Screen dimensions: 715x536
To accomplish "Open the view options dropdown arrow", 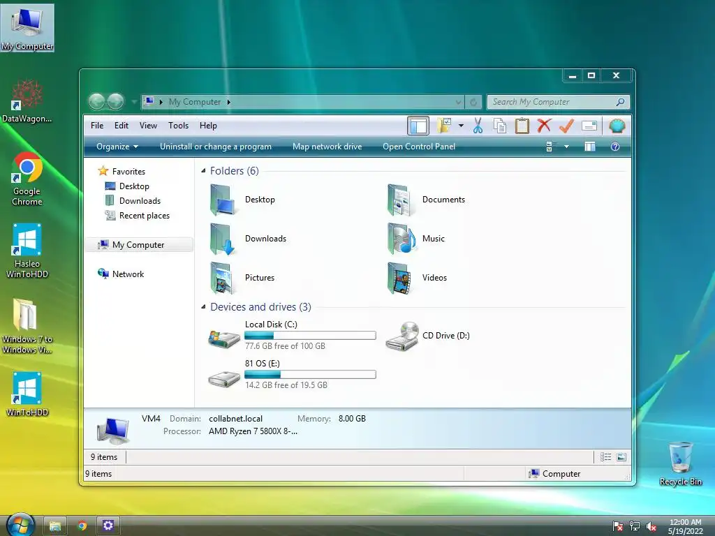I will [x=566, y=147].
